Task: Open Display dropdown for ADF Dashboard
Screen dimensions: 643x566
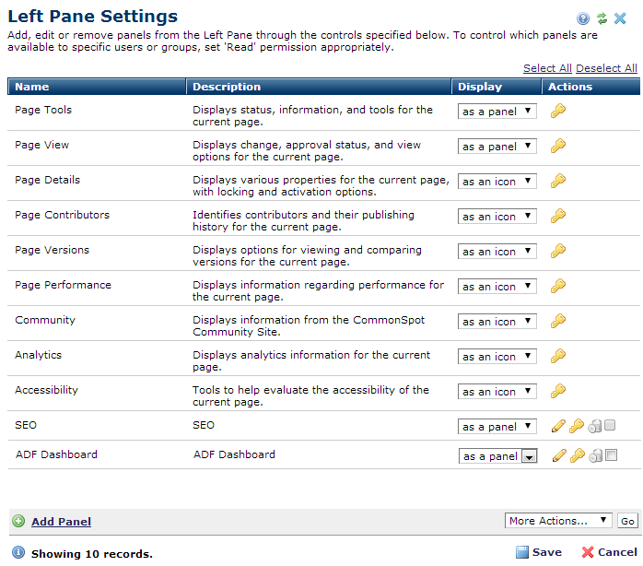Action: (498, 456)
